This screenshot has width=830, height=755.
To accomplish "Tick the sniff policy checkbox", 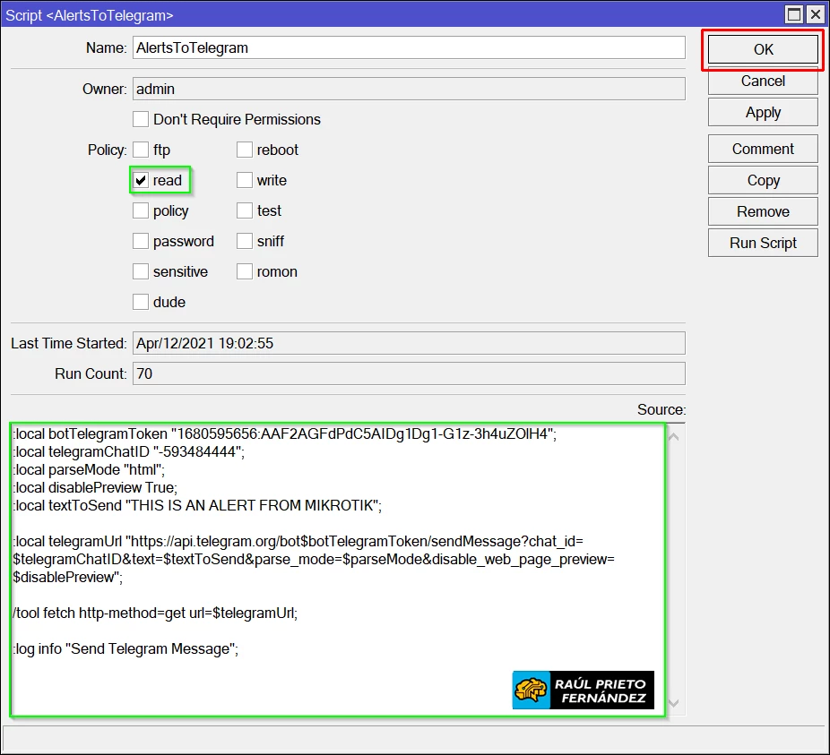I will (245, 241).
